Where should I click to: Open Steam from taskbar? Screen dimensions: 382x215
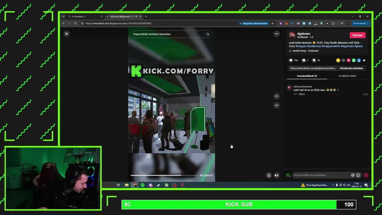tap(158, 185)
